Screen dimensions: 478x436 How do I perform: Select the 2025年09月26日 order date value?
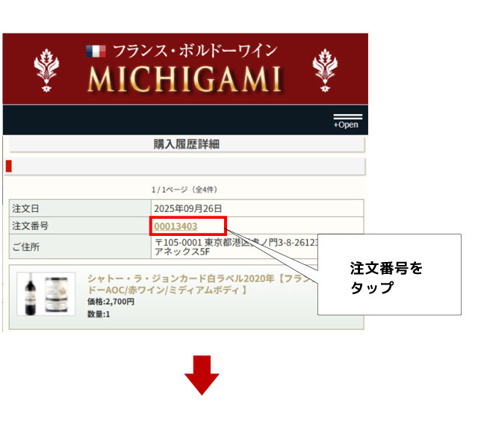188,209
